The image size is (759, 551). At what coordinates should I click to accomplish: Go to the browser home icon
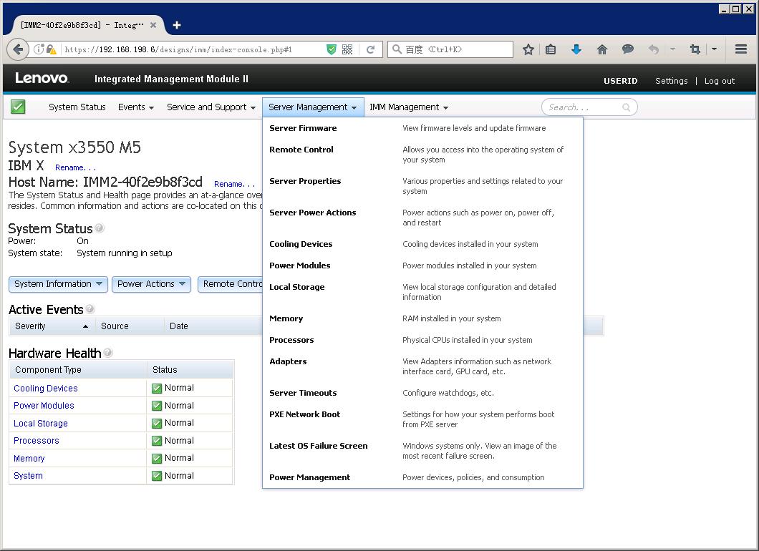[x=601, y=49]
